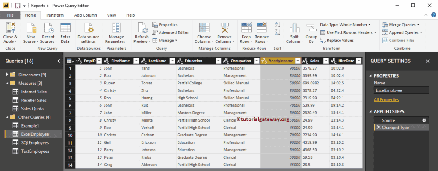Select the TextEmployees query
The image size is (438, 171).
pos(35,151)
